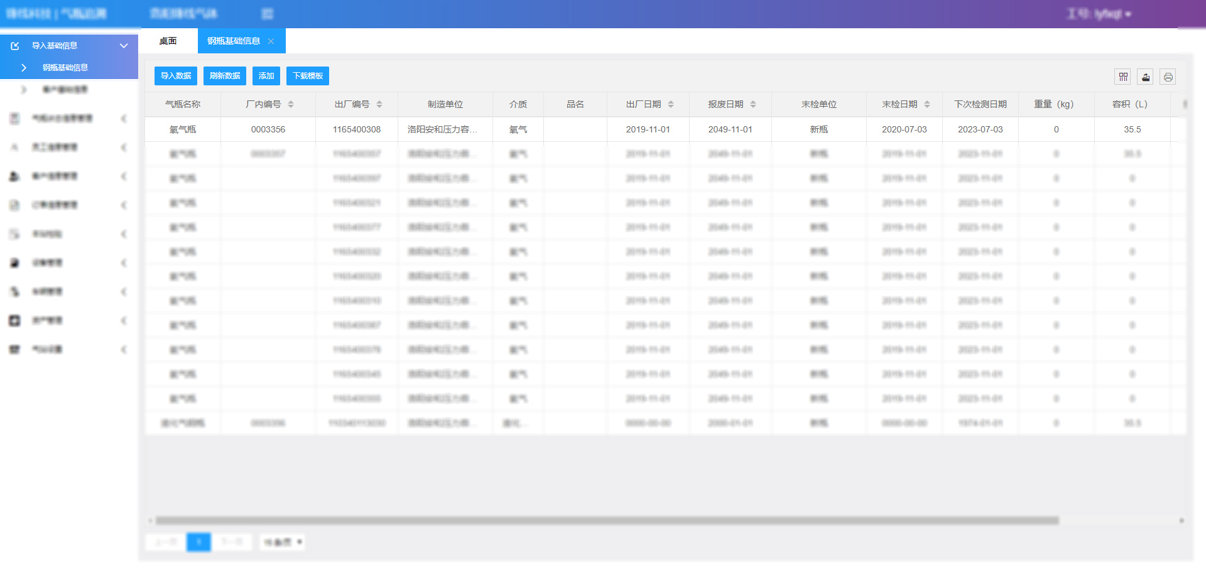
Task: Click the 下载模板 button
Action: (308, 76)
